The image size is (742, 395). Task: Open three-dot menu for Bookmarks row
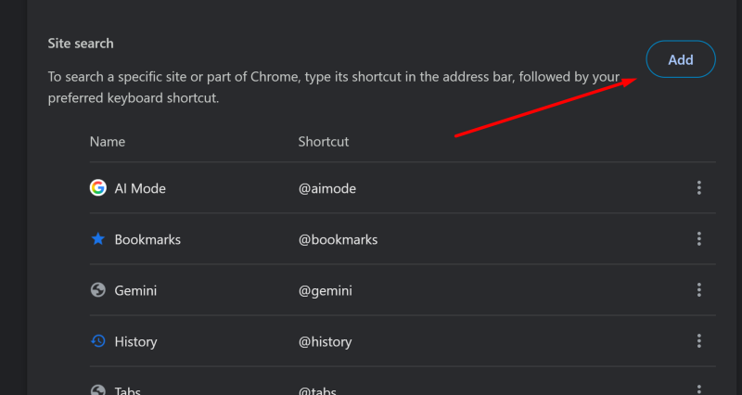point(698,239)
